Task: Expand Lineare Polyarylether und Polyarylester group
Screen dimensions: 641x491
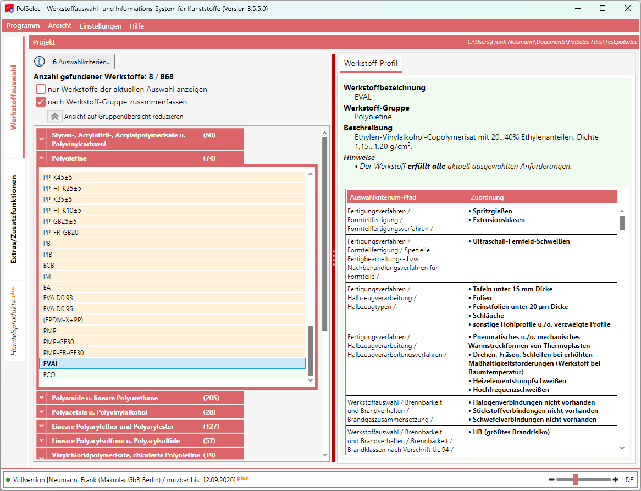Action: [x=42, y=427]
